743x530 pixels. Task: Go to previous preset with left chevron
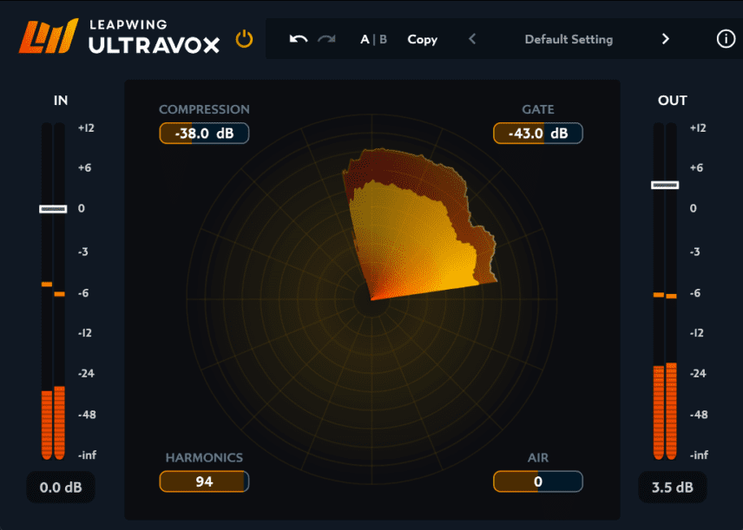pyautogui.click(x=472, y=39)
